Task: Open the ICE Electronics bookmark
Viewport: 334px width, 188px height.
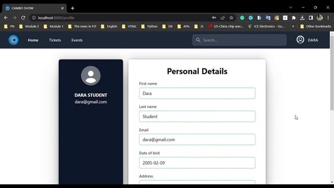Action: pyautogui.click(x=266, y=27)
